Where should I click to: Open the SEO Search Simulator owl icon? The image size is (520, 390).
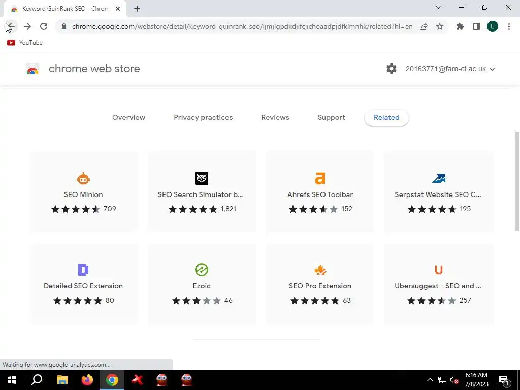pos(202,178)
